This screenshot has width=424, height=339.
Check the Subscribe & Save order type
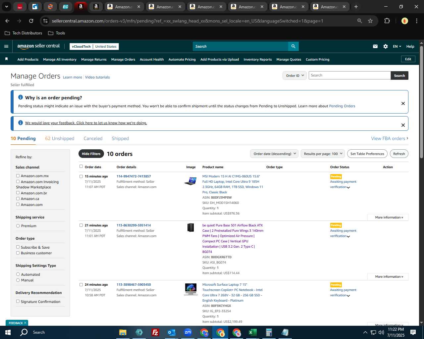pyautogui.click(x=18, y=247)
